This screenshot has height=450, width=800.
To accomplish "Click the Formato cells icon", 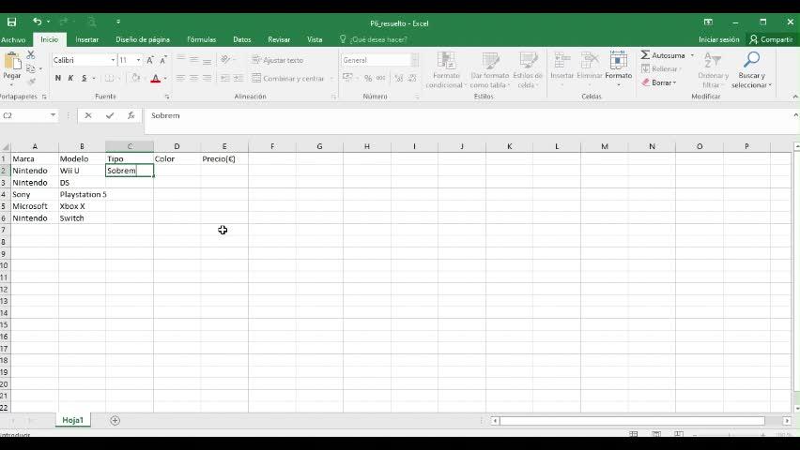I will [x=619, y=61].
